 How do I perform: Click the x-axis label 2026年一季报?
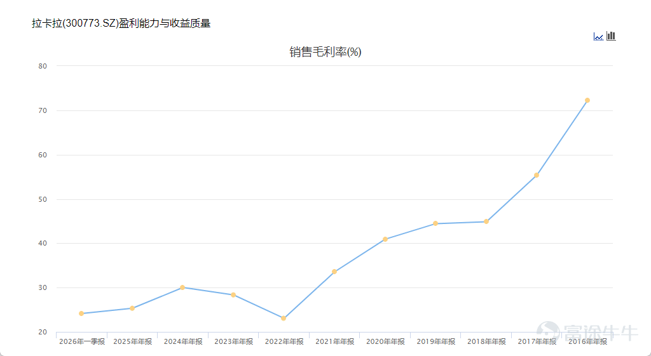[82, 341]
